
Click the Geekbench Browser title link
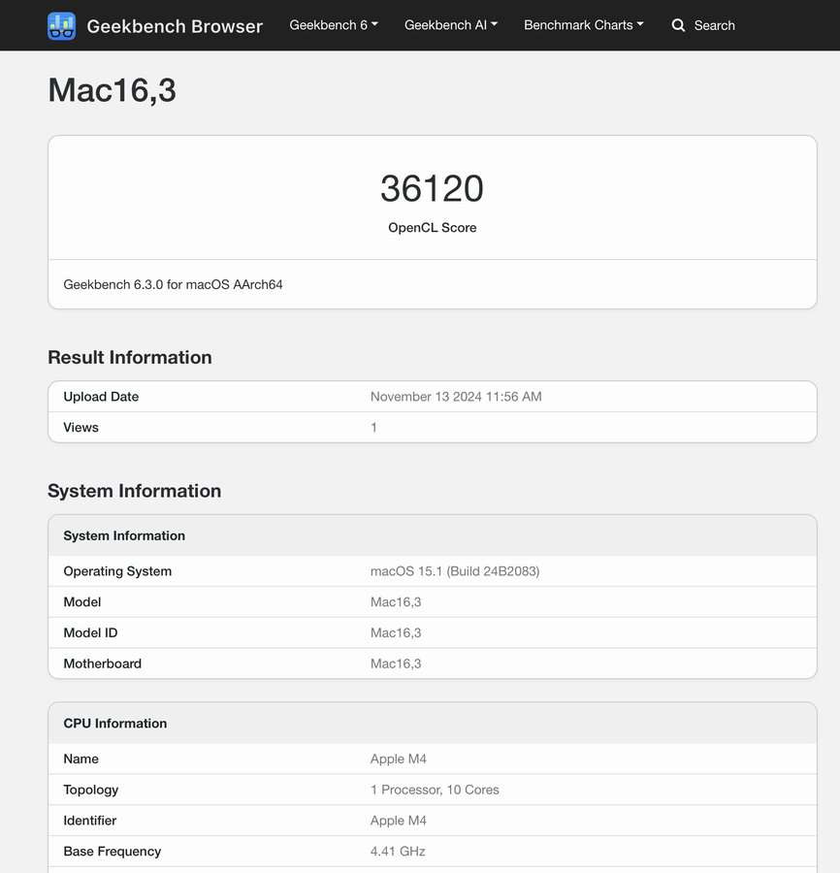(x=175, y=26)
